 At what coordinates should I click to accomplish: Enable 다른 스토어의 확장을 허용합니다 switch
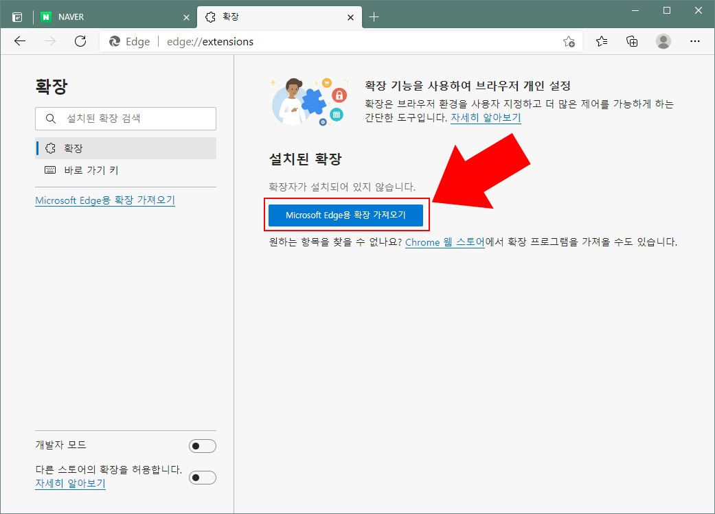pyautogui.click(x=203, y=478)
